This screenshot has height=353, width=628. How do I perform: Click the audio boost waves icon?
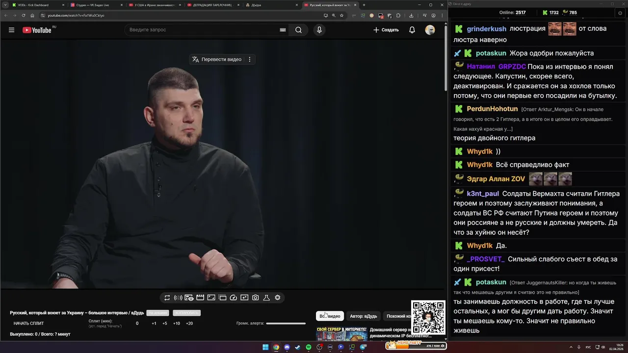tap(178, 298)
